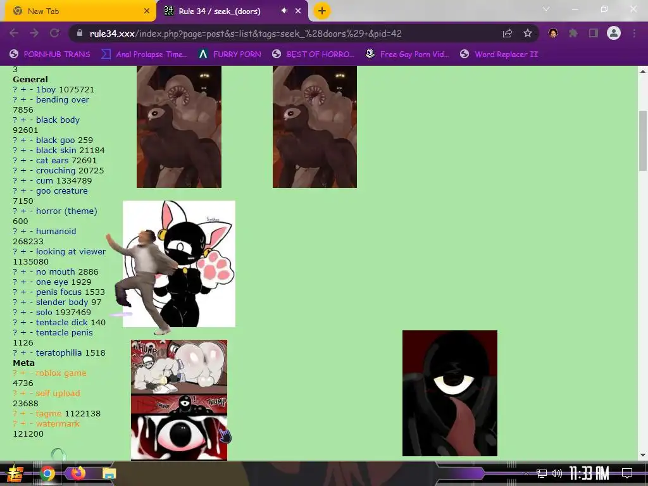This screenshot has height=486, width=648.
Task: Open the self upload meta tag
Action: click(58, 394)
